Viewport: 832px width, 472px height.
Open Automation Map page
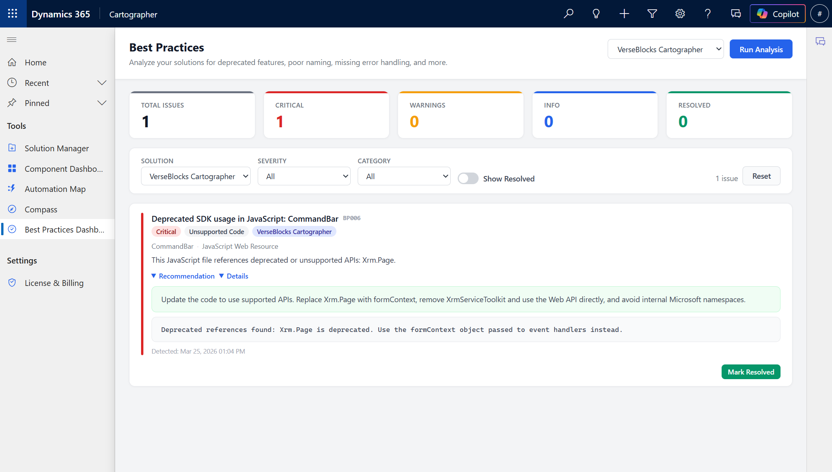[57, 189]
